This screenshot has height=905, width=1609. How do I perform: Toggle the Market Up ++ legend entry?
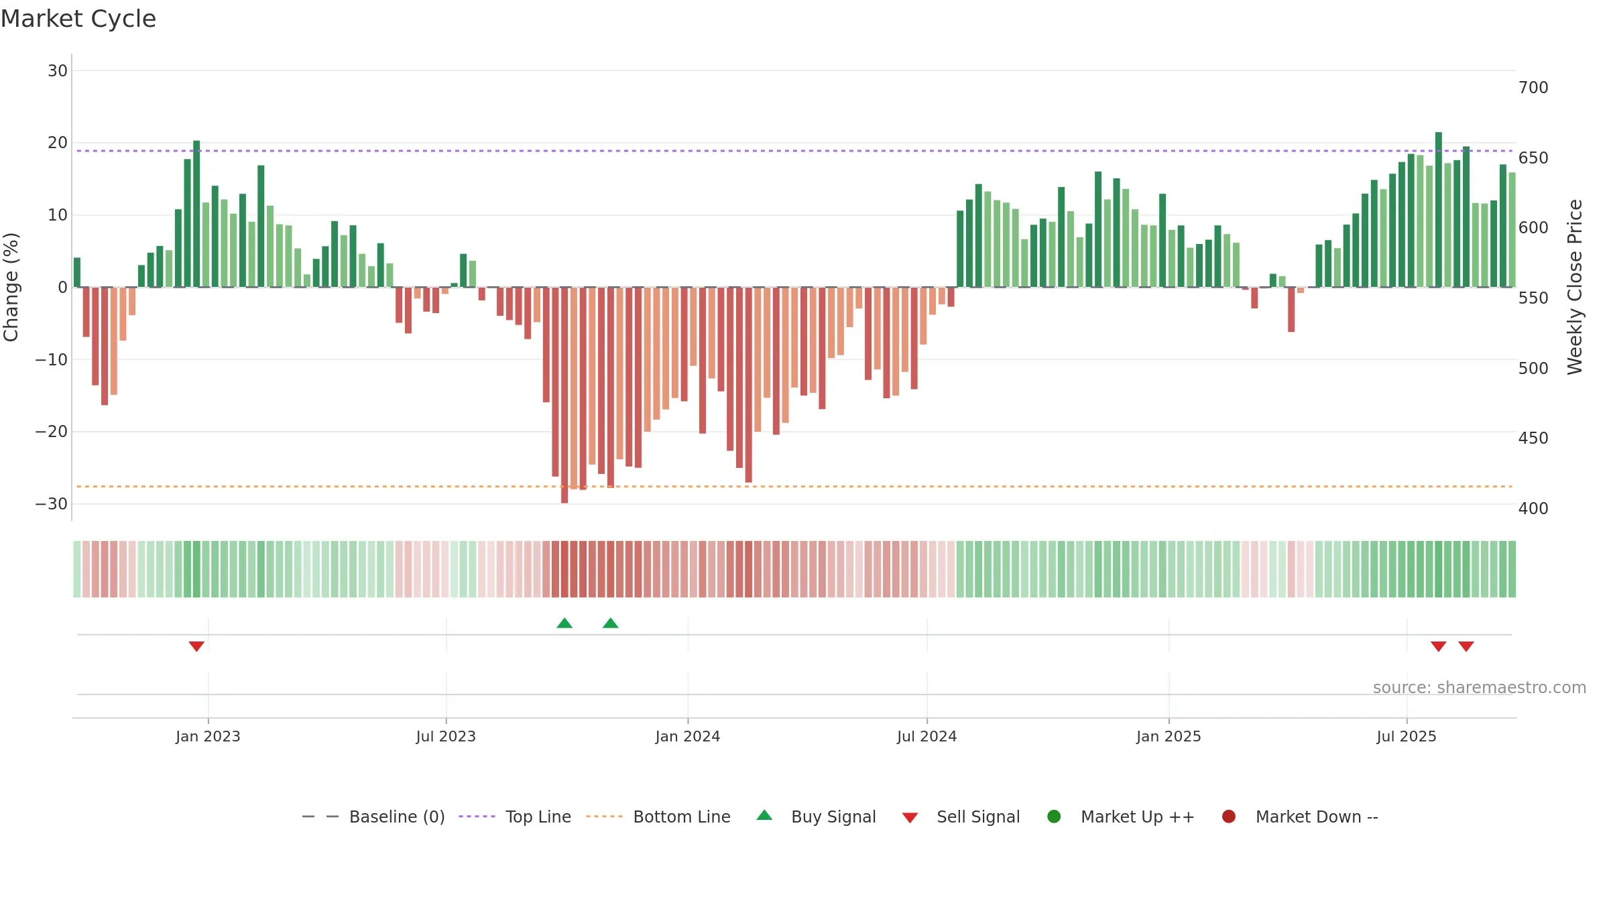(x=1120, y=817)
